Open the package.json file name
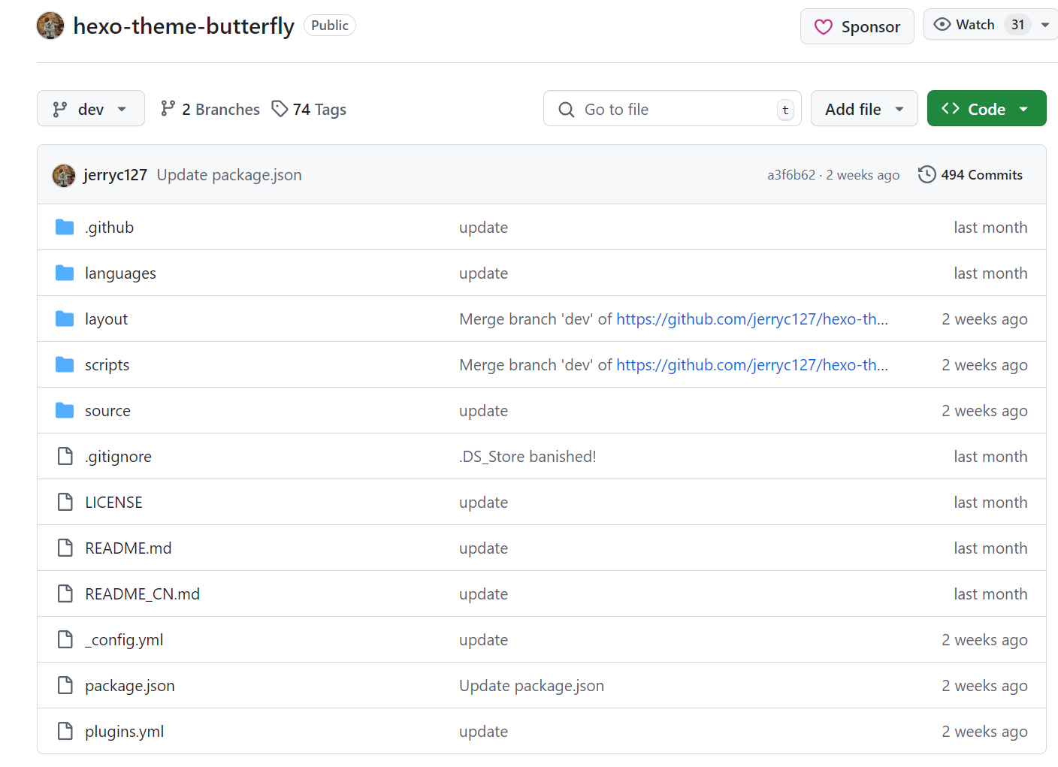The width and height of the screenshot is (1058, 767). coord(129,686)
